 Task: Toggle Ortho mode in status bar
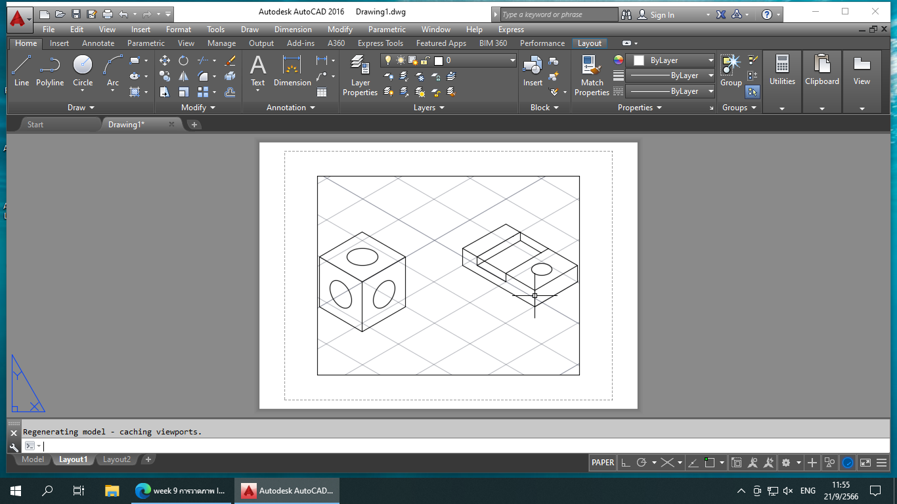[x=626, y=463]
